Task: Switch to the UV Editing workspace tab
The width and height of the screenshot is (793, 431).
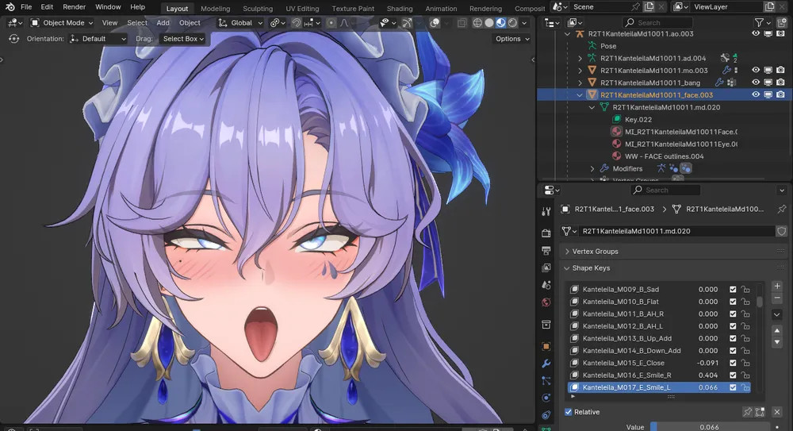Action: [x=302, y=9]
